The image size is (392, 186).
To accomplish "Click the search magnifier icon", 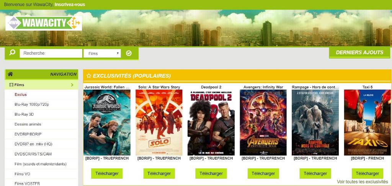I will pyautogui.click(x=12, y=53).
